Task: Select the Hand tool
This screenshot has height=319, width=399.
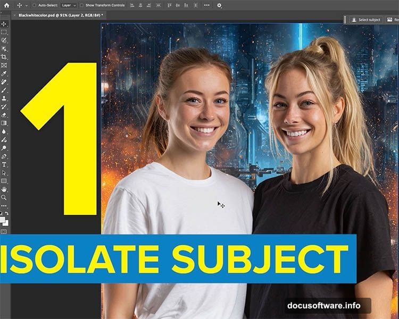Action: point(4,189)
